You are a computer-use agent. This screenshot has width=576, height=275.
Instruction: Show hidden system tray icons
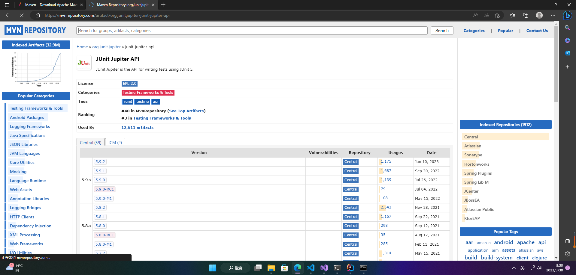click(x=514, y=268)
